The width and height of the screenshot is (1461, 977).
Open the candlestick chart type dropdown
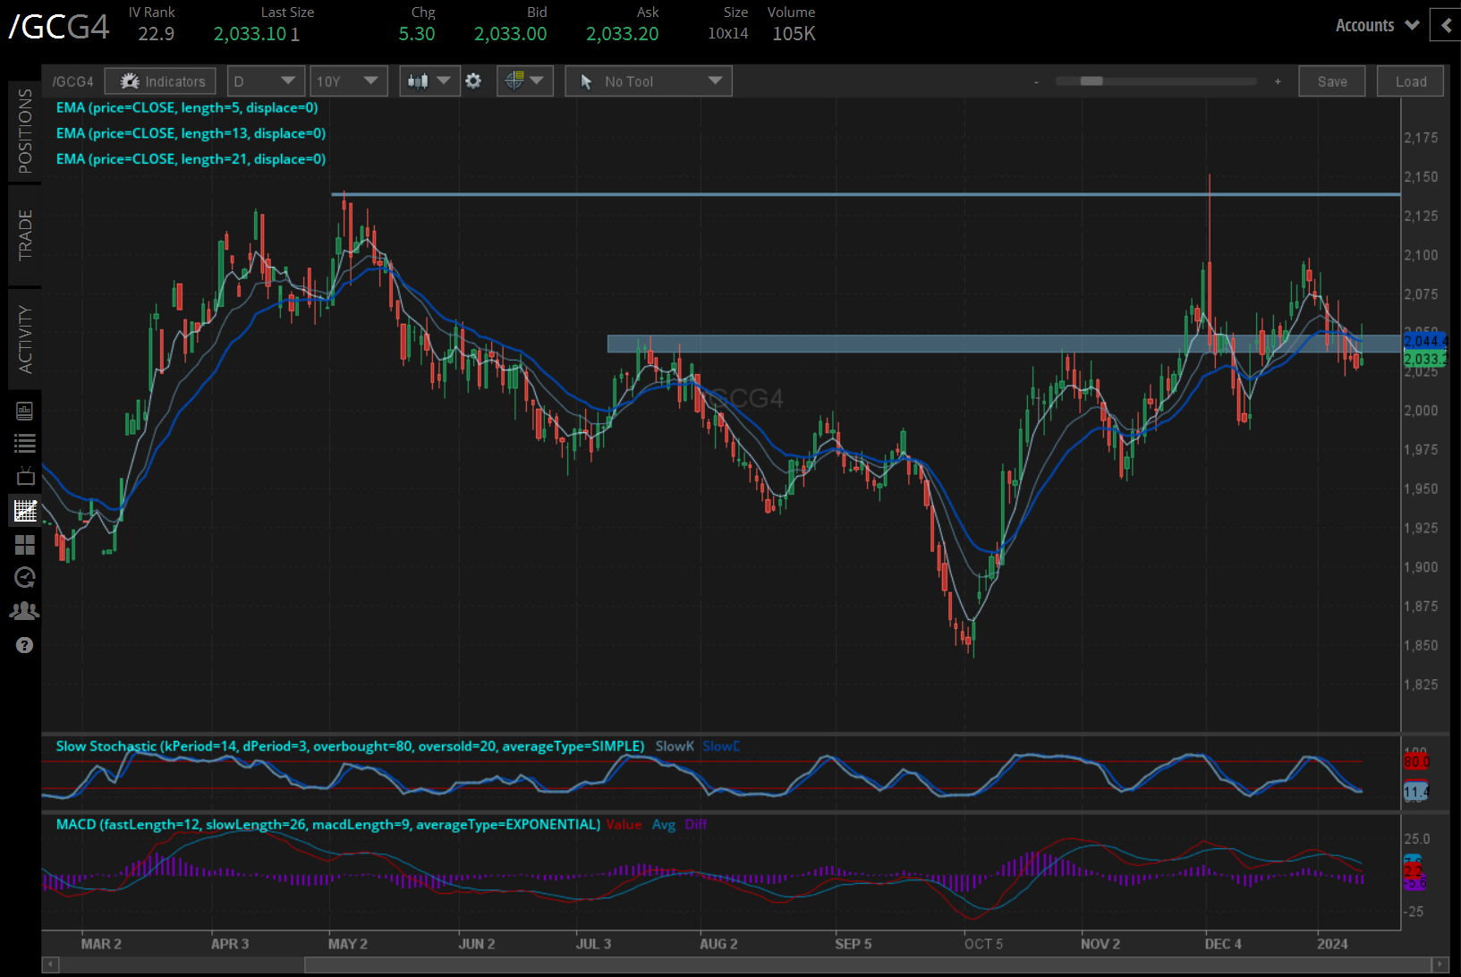tap(429, 81)
